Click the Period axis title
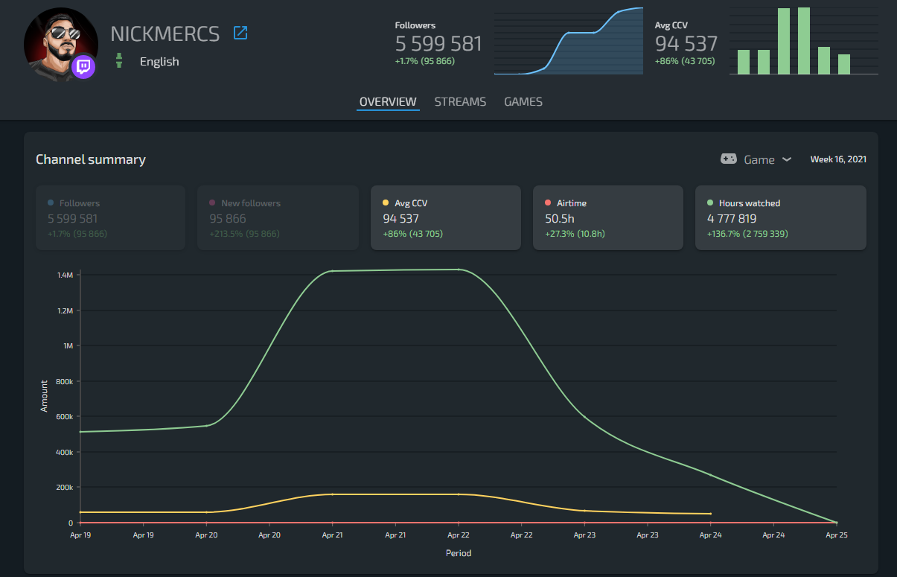 (x=459, y=553)
